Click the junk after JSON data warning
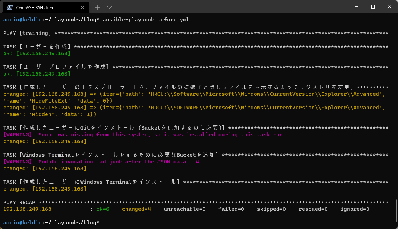This screenshot has width=398, height=229. click(101, 162)
